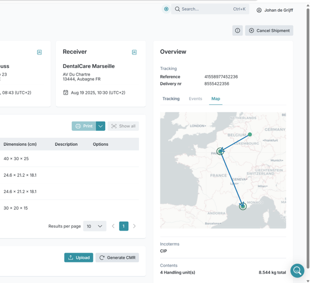Click the teal status indicator beside search
Viewport: 310px width, 283px height.
(166, 9)
